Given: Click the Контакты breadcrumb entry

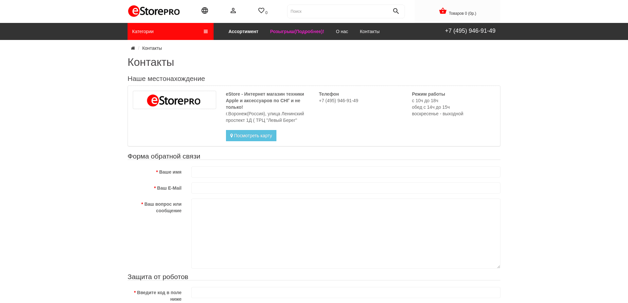Looking at the screenshot, I should pyautogui.click(x=152, y=48).
